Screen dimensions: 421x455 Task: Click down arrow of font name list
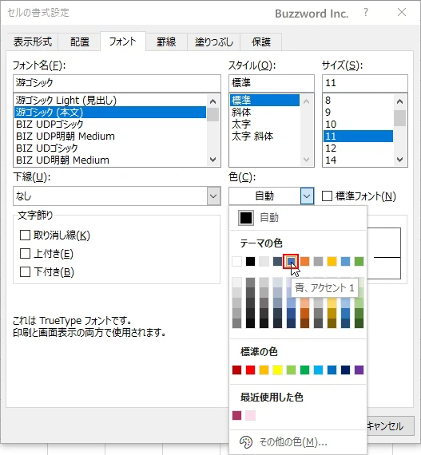pos(213,160)
